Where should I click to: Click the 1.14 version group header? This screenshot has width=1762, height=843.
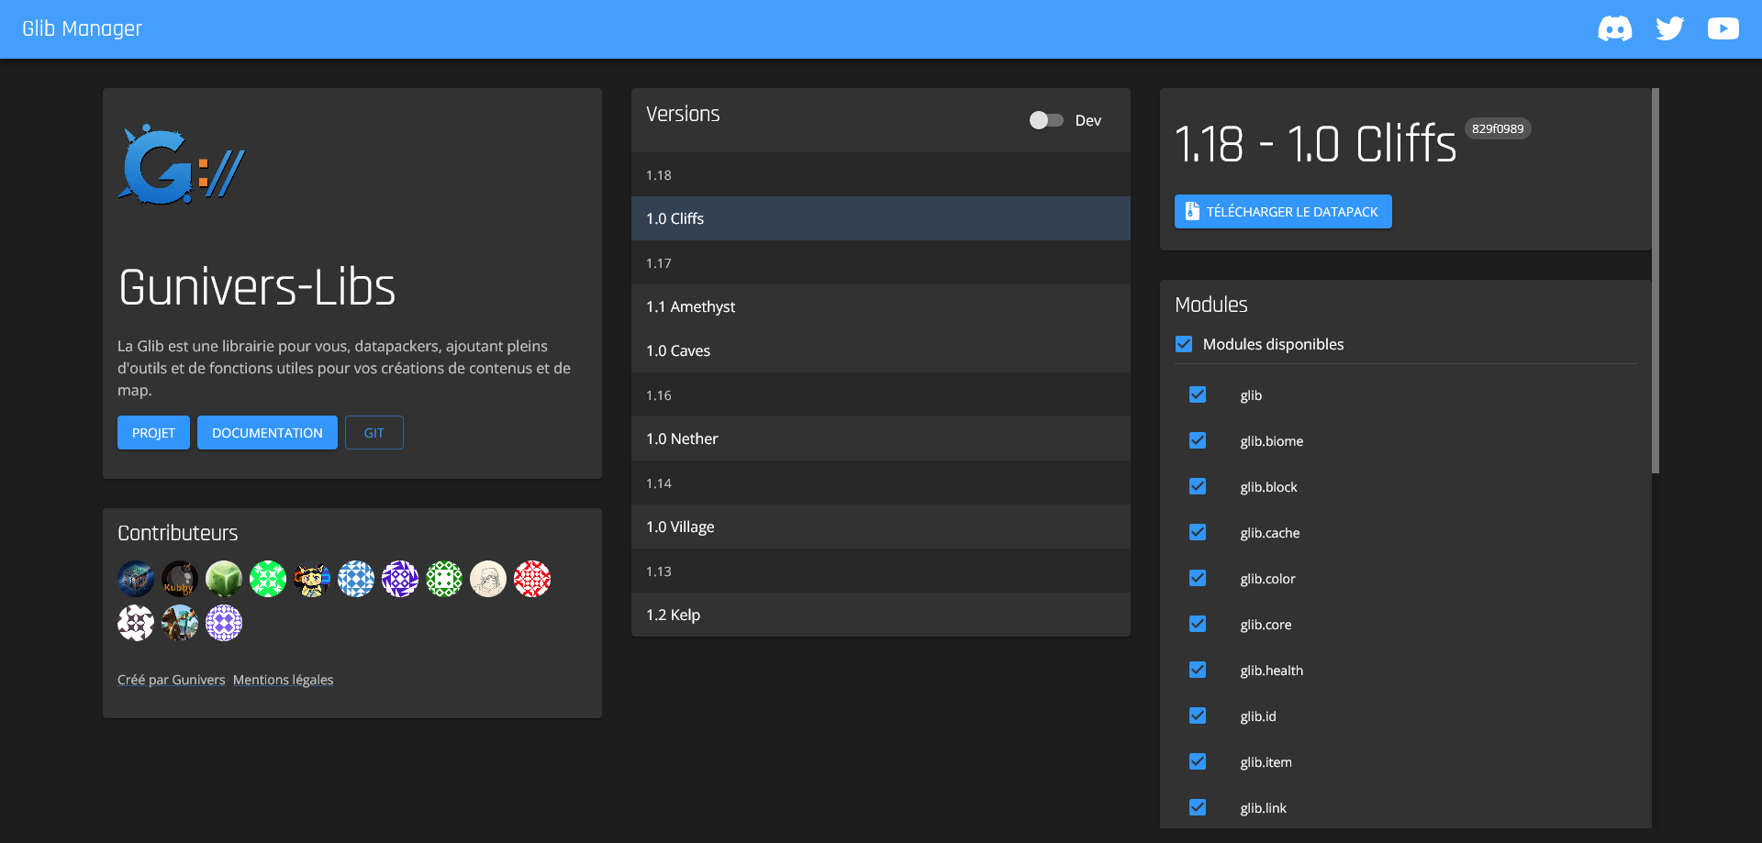tap(881, 483)
